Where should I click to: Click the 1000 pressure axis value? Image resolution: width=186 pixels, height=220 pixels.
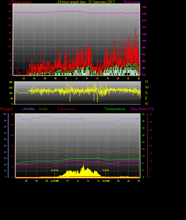pyautogui.click(x=144, y=41)
